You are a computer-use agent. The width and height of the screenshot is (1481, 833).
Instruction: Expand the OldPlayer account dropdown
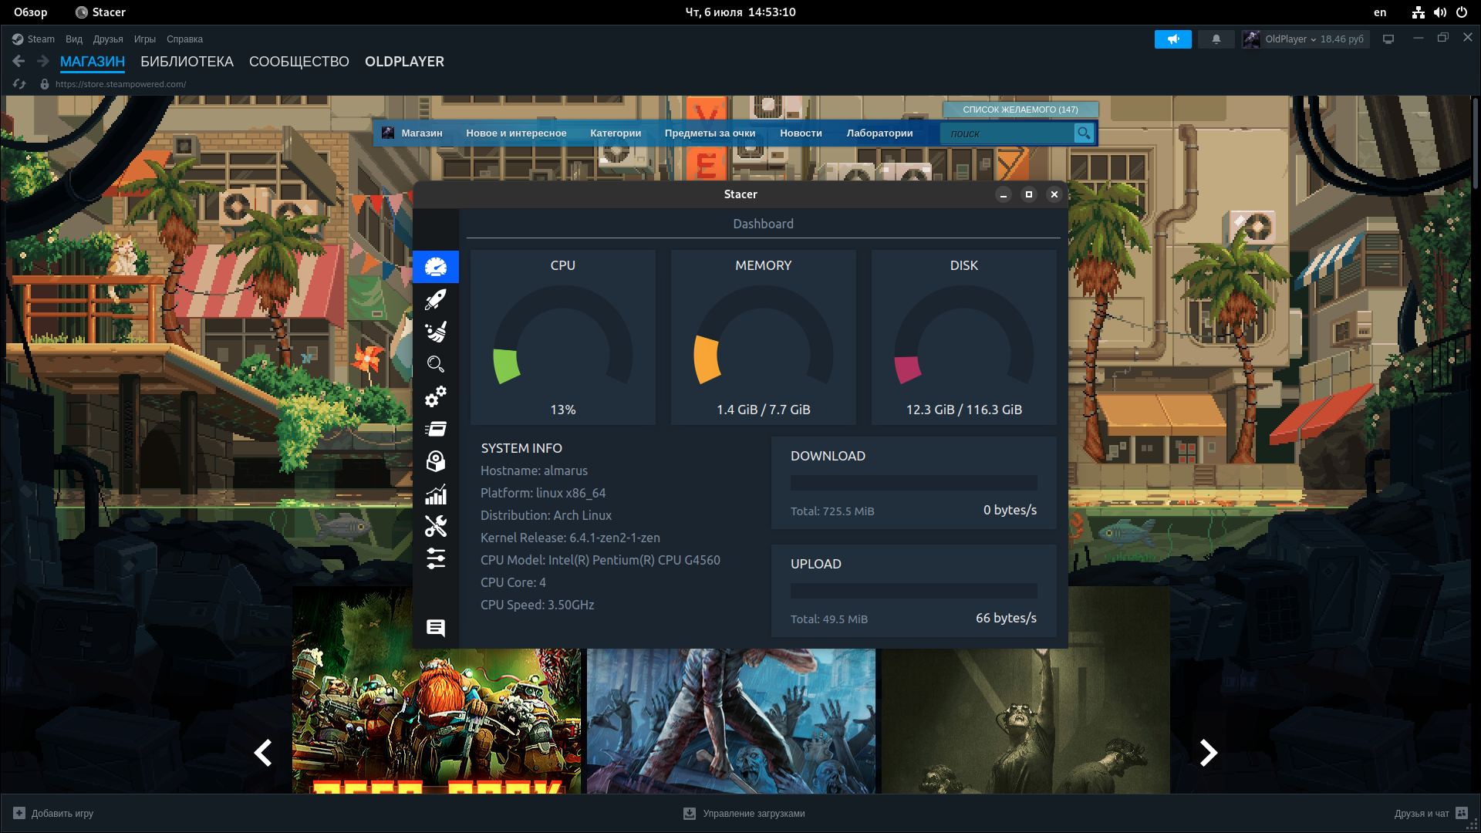click(1305, 39)
